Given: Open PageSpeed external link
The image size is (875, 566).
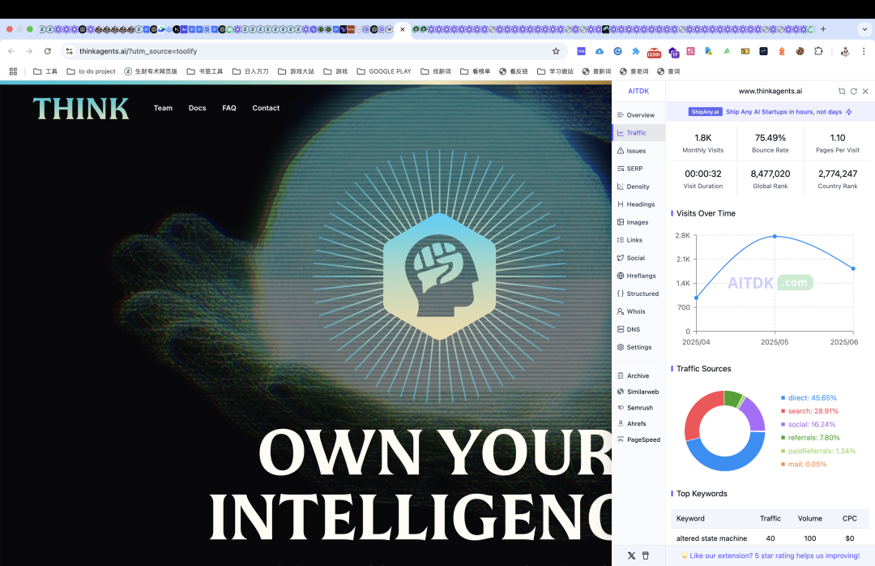Looking at the screenshot, I should [x=639, y=440].
